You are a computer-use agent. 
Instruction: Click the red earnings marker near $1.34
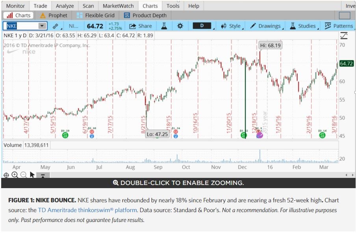(176, 132)
